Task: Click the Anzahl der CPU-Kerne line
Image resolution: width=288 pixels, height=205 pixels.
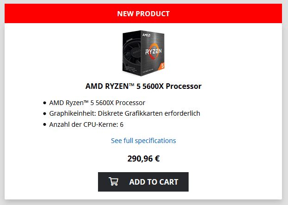Action: [86, 124]
